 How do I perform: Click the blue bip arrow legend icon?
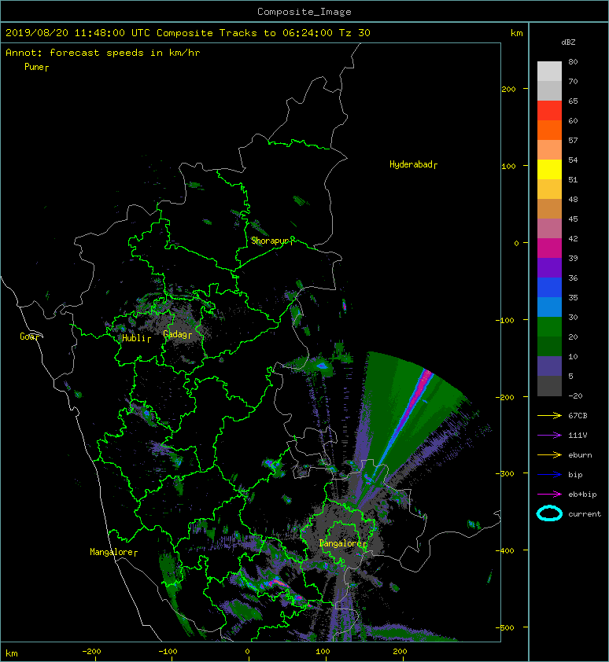549,475
